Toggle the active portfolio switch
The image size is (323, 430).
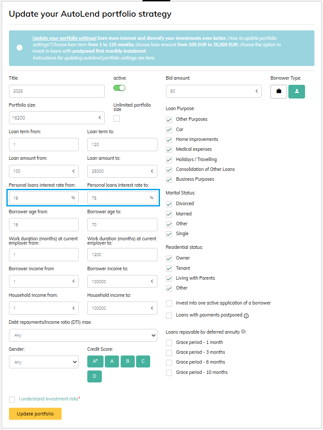pyautogui.click(x=119, y=88)
